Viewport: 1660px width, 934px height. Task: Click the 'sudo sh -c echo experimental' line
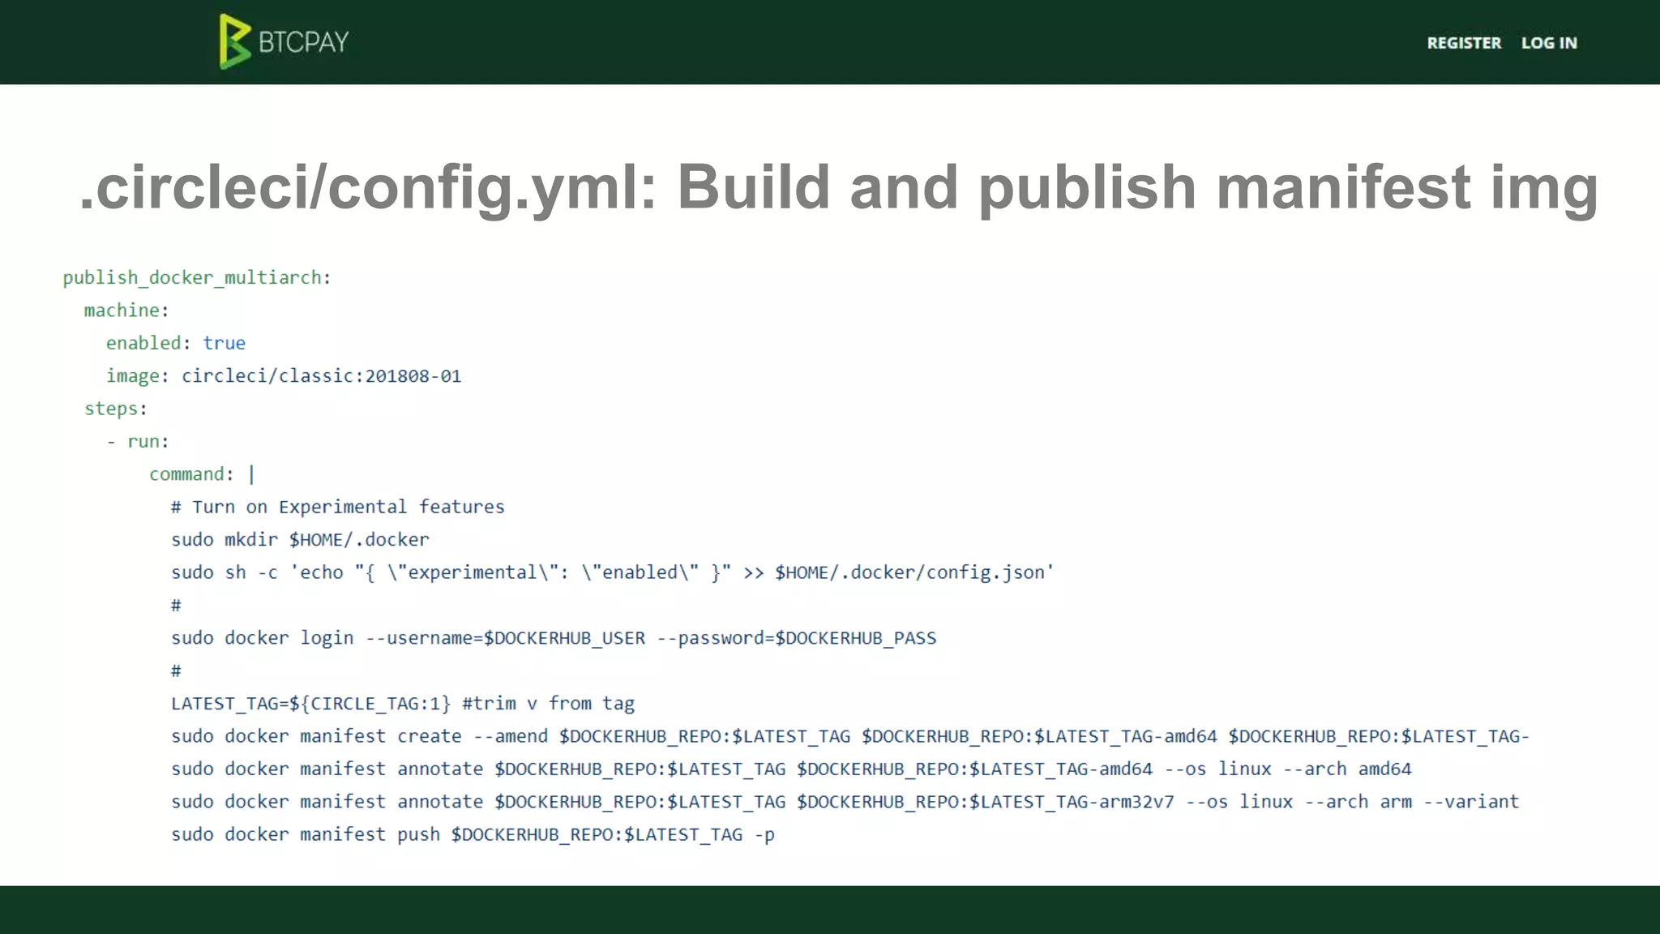coord(613,572)
